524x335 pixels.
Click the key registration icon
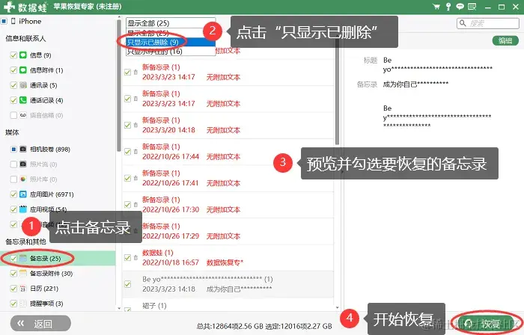click(x=448, y=7)
